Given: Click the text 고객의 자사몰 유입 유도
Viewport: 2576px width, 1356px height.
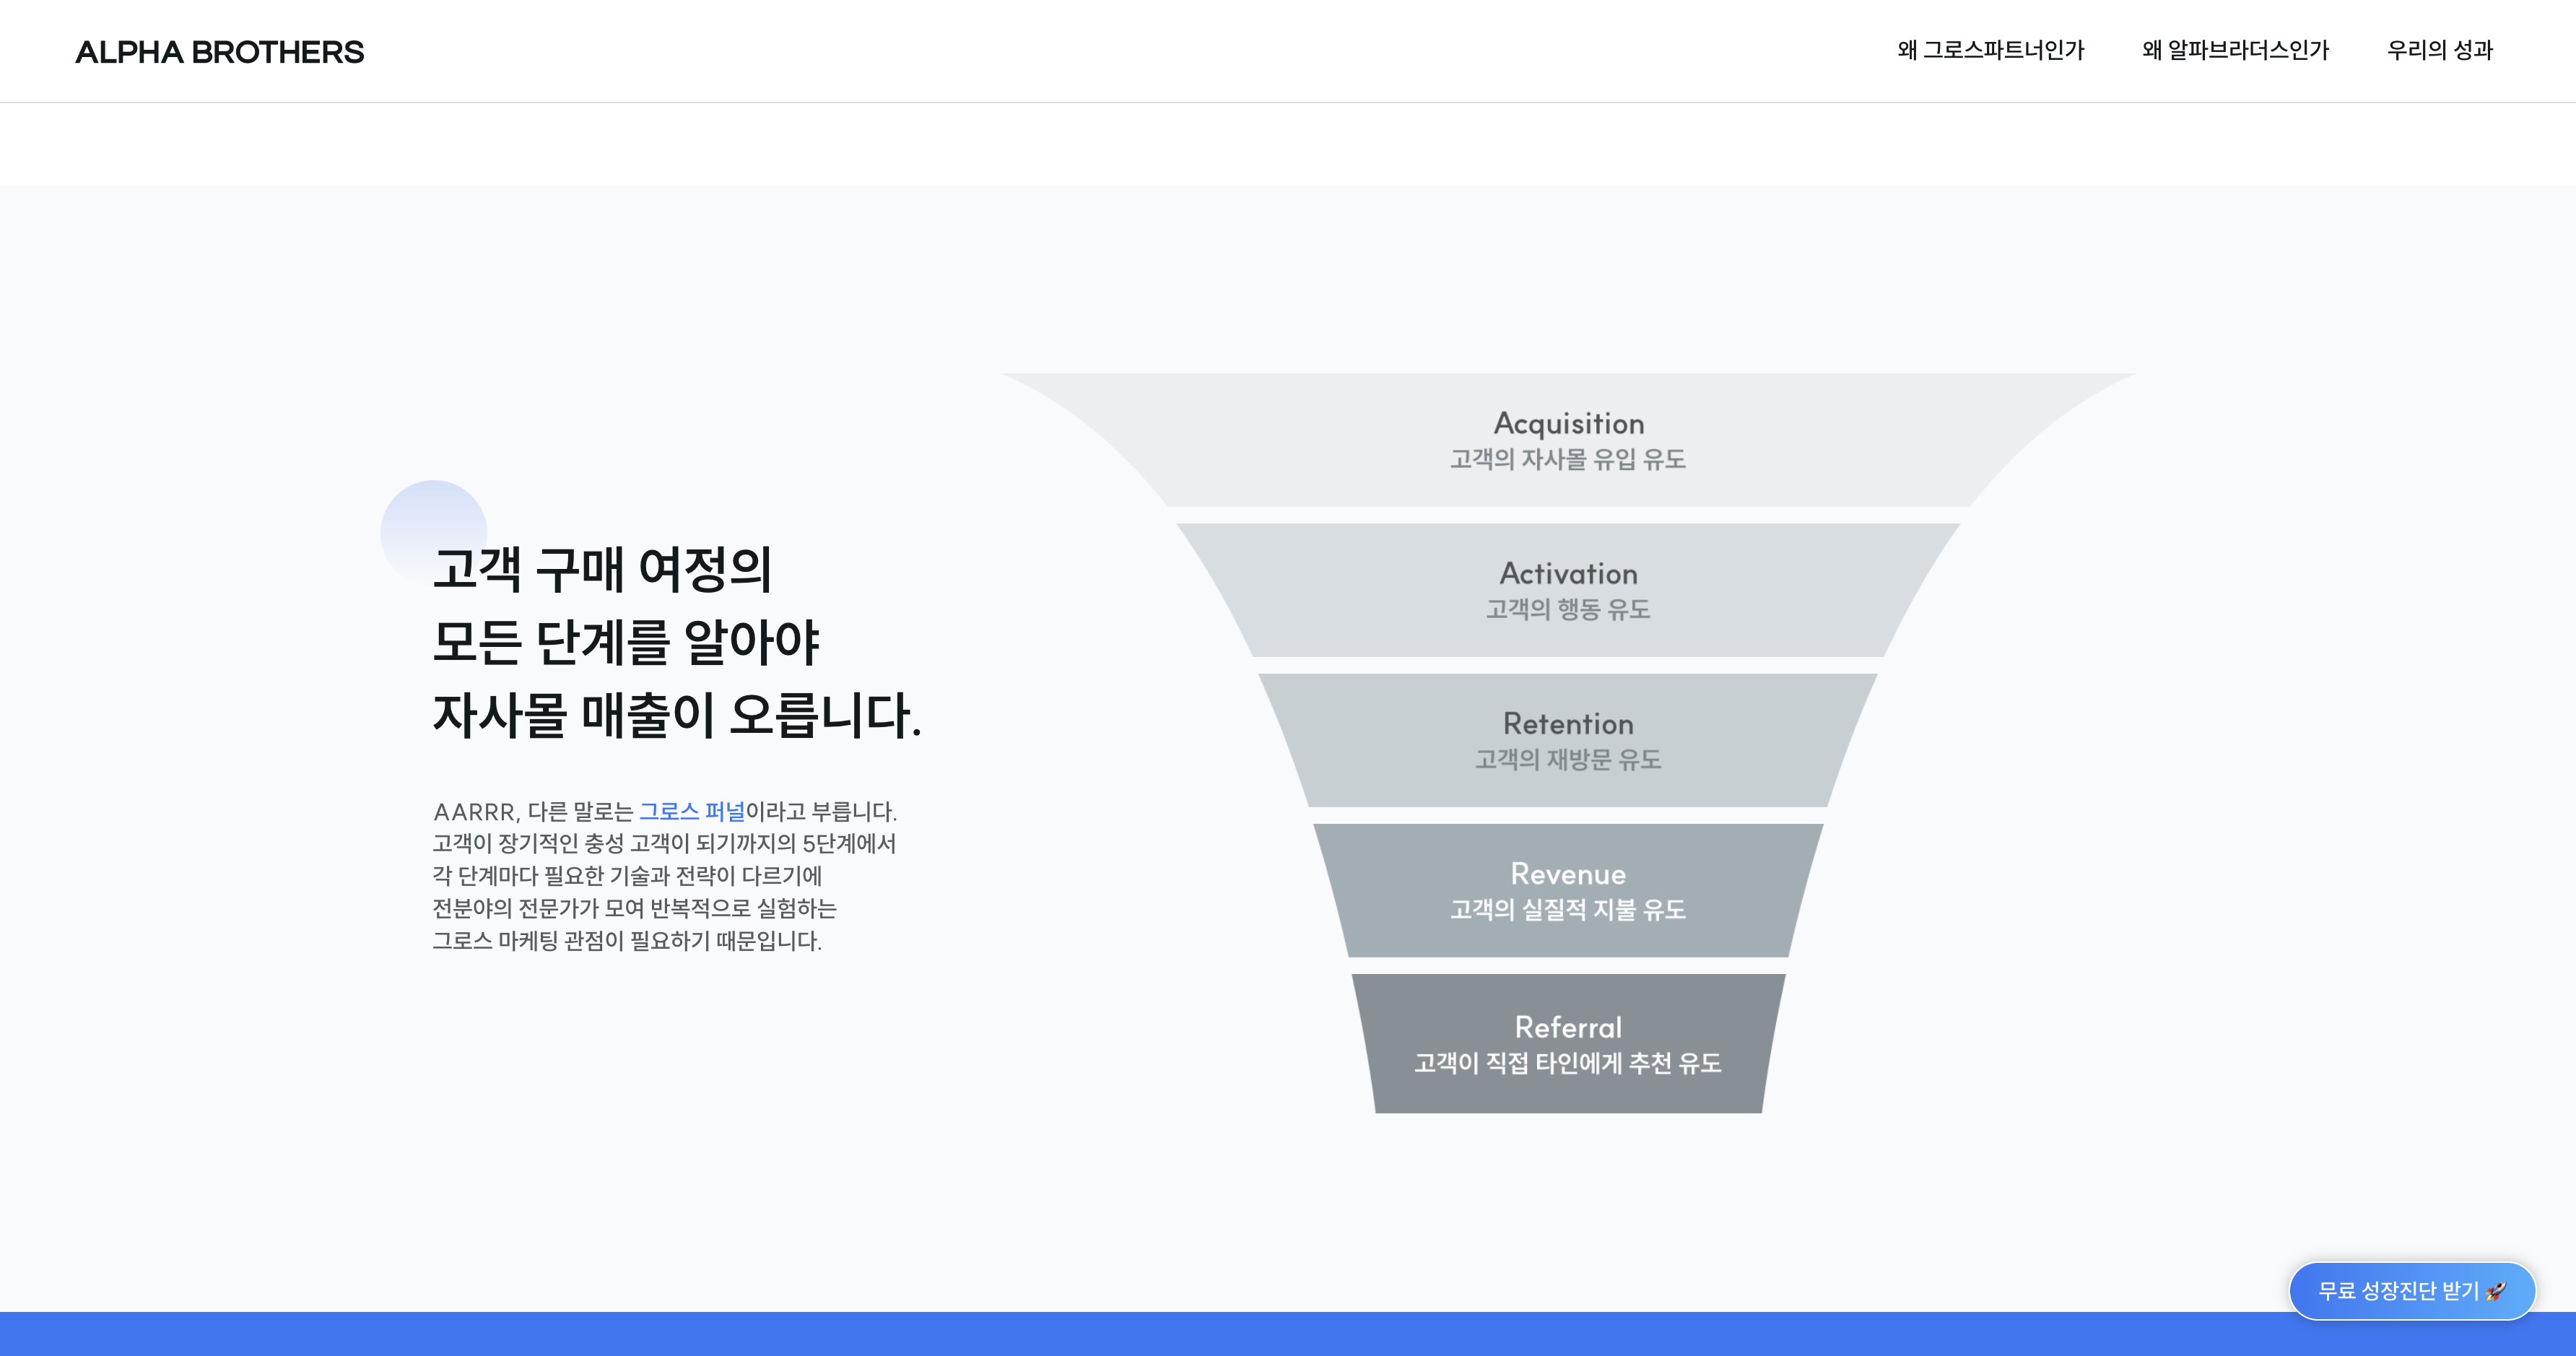Looking at the screenshot, I should [x=1568, y=459].
